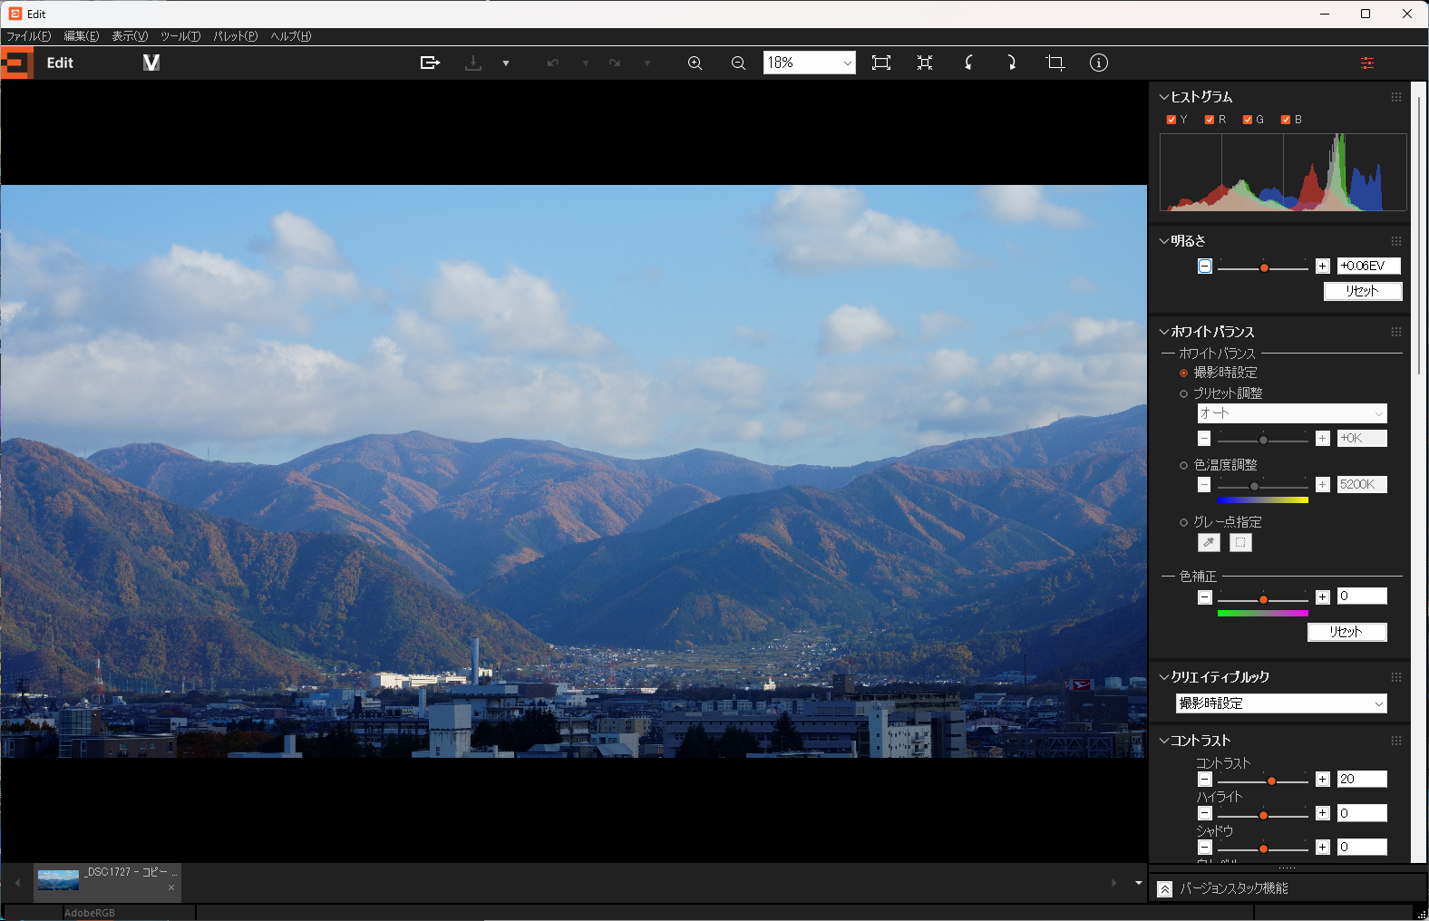Rotate image clockwise
Image resolution: width=1429 pixels, height=921 pixels.
click(1012, 63)
